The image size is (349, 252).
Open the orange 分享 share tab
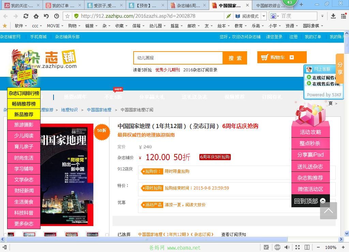click(340, 69)
